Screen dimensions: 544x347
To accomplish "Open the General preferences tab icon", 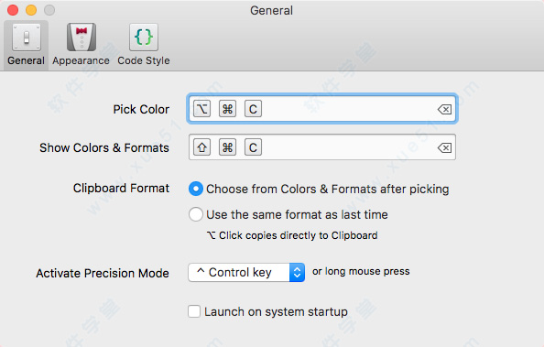I will (27, 38).
